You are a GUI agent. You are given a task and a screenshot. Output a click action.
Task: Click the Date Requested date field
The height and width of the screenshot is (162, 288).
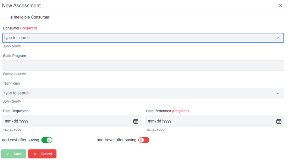(x=72, y=121)
